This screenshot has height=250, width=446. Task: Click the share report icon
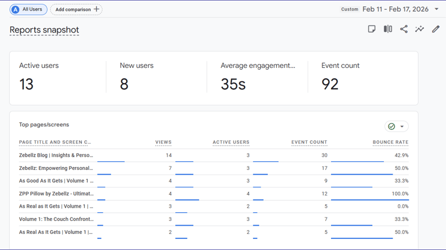(x=404, y=29)
